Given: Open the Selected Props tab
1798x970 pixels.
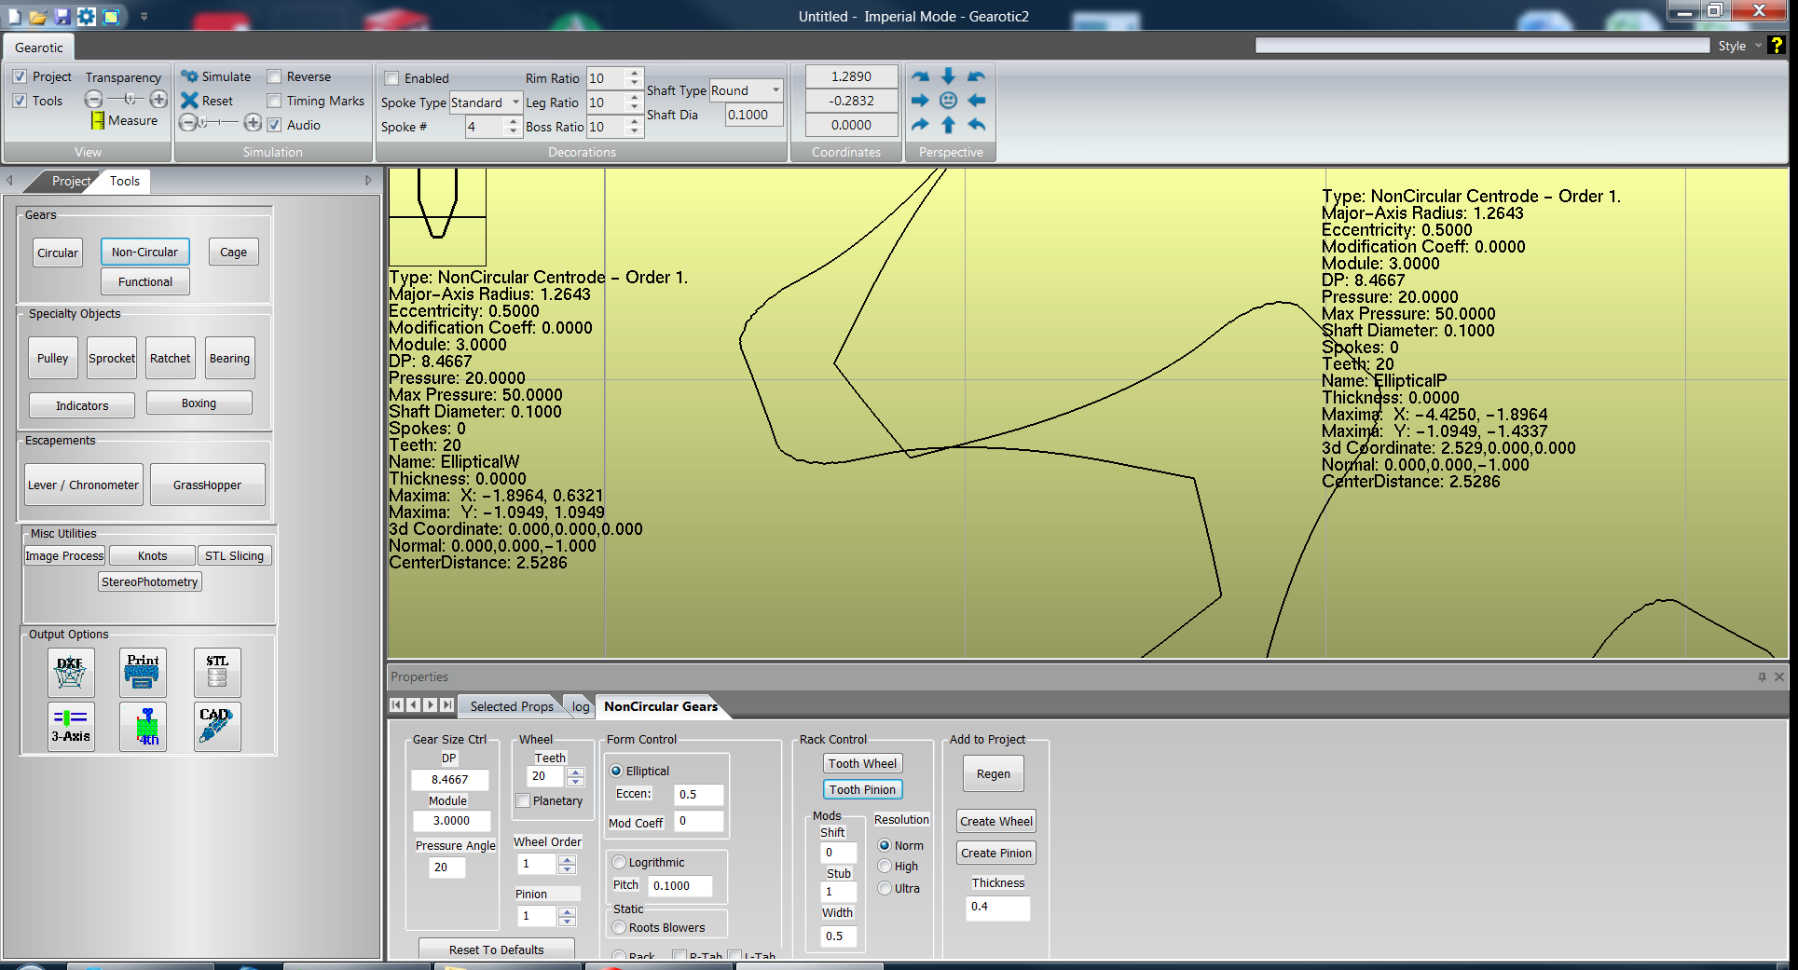Looking at the screenshot, I should point(511,706).
